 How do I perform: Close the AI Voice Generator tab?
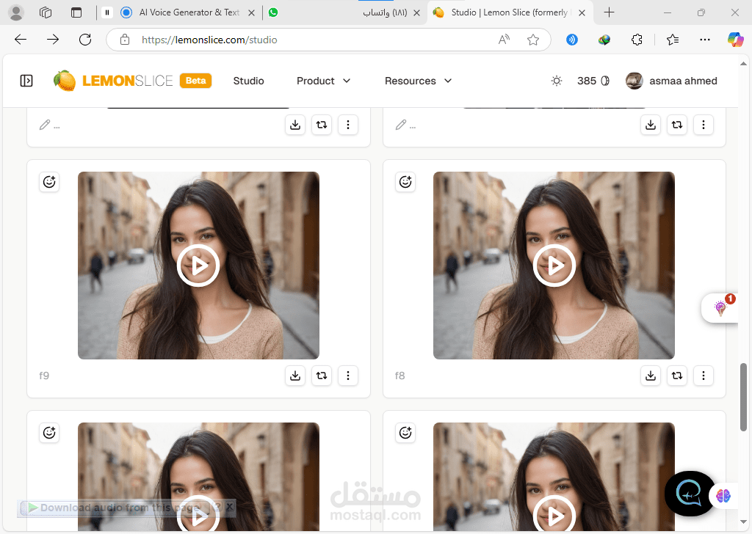[x=251, y=13]
